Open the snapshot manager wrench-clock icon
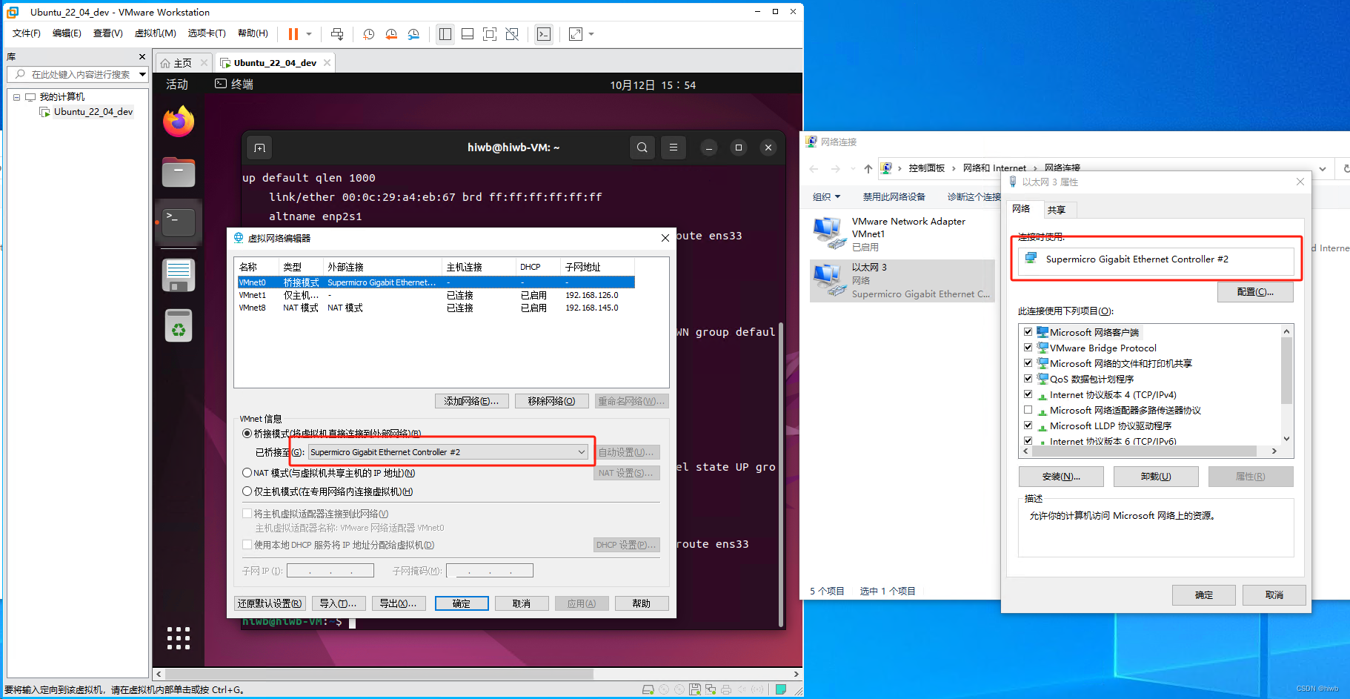Screen dimensions: 1350x699 (413, 34)
